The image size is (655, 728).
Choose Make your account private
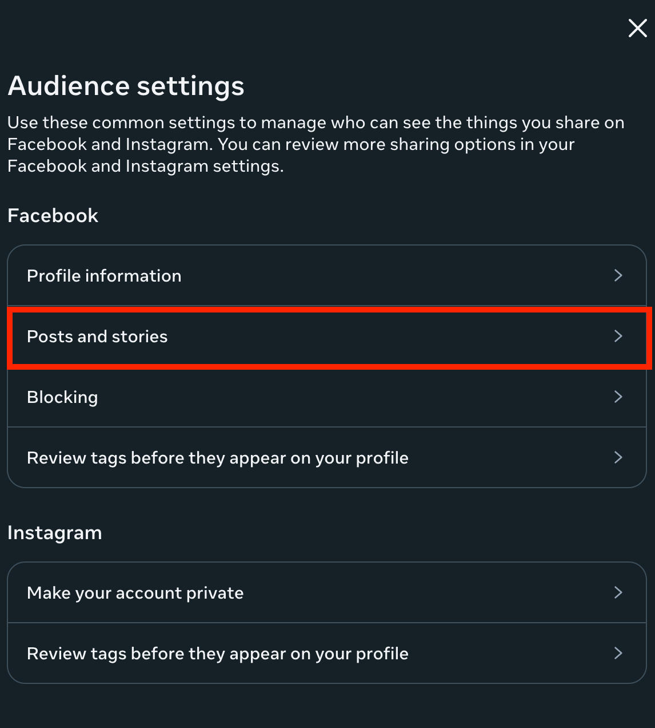135,593
